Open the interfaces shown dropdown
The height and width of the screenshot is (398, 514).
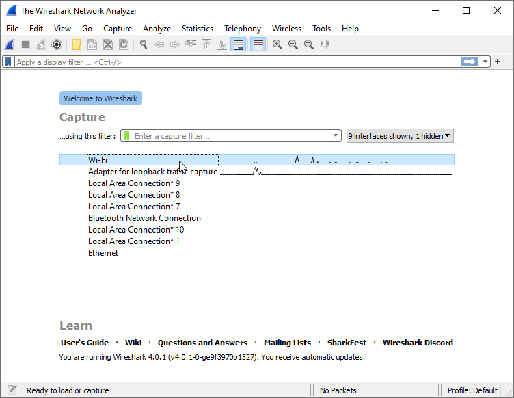(x=400, y=136)
